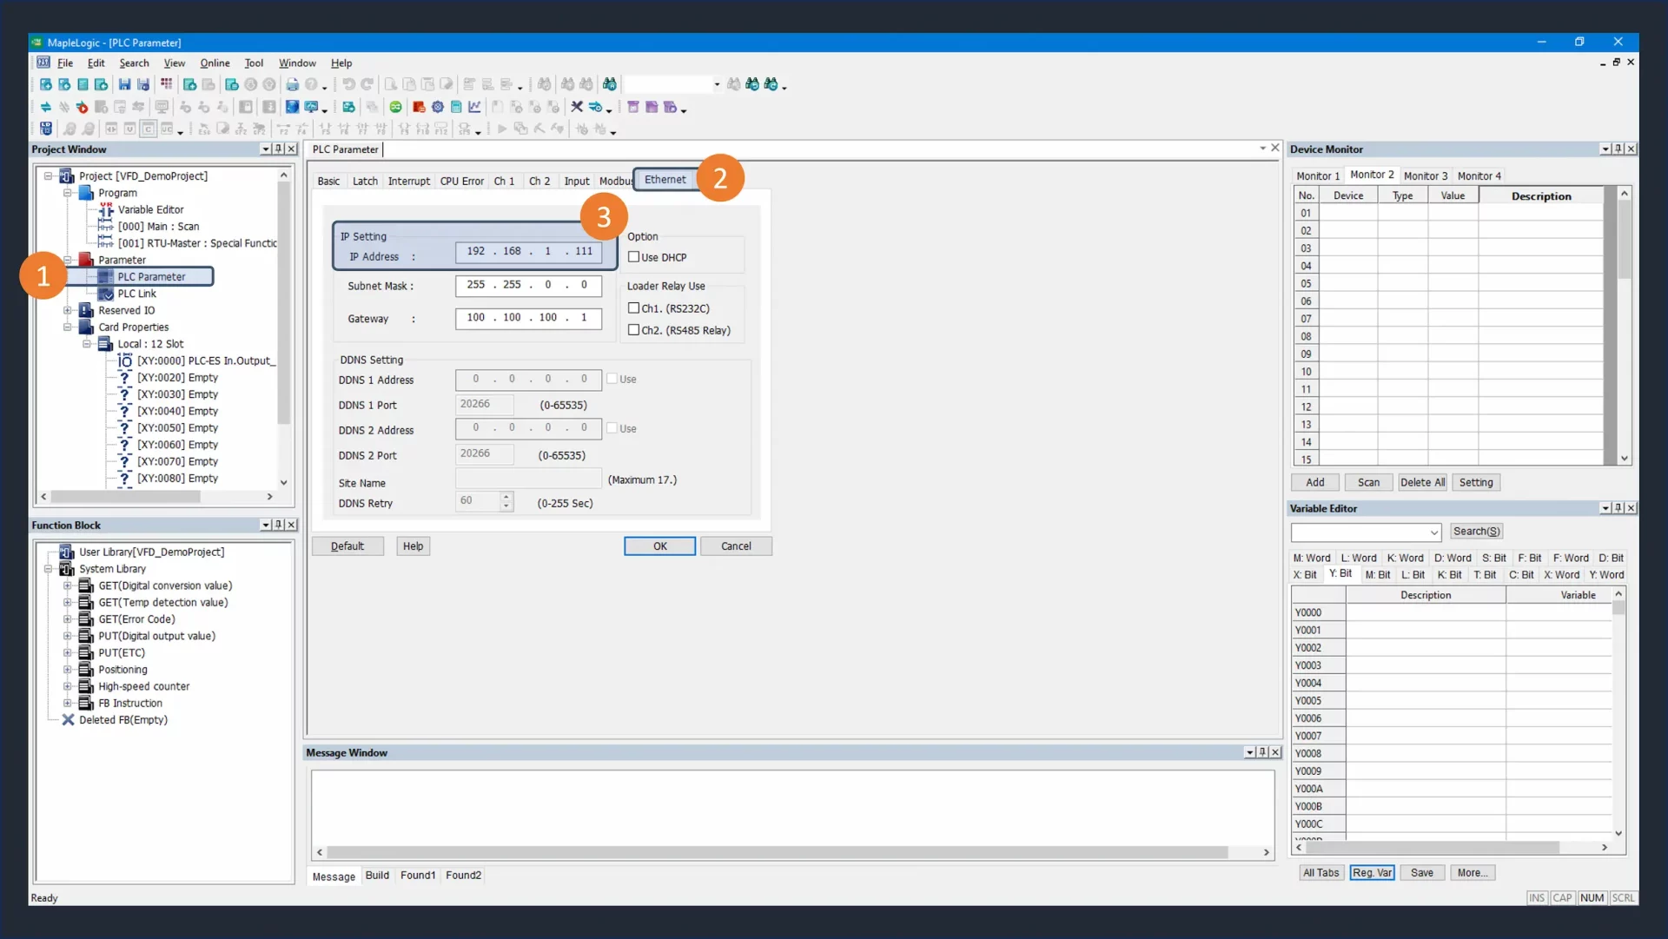
Task: Click the trend graph monitor icon
Action: (474, 107)
